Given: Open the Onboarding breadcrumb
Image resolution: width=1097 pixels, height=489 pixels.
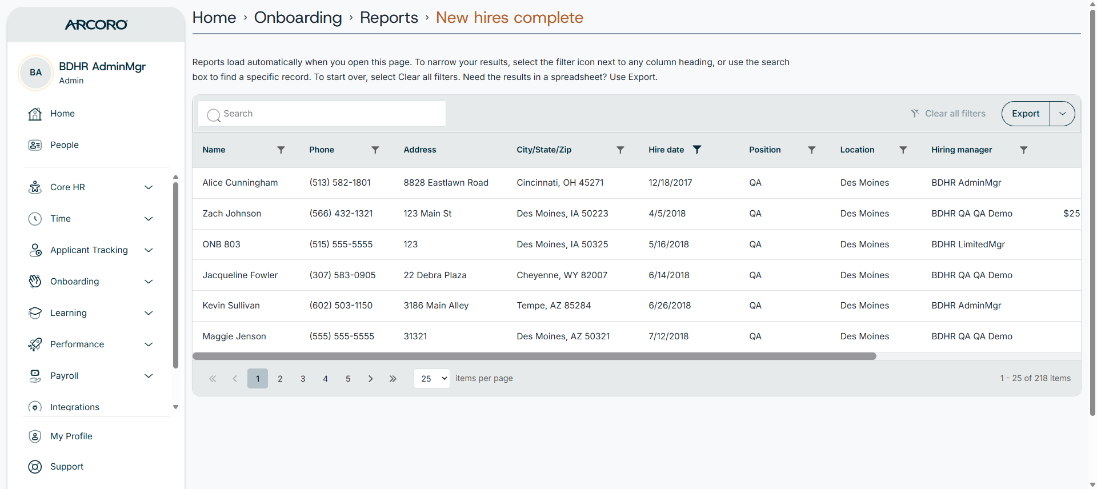Looking at the screenshot, I should point(298,18).
